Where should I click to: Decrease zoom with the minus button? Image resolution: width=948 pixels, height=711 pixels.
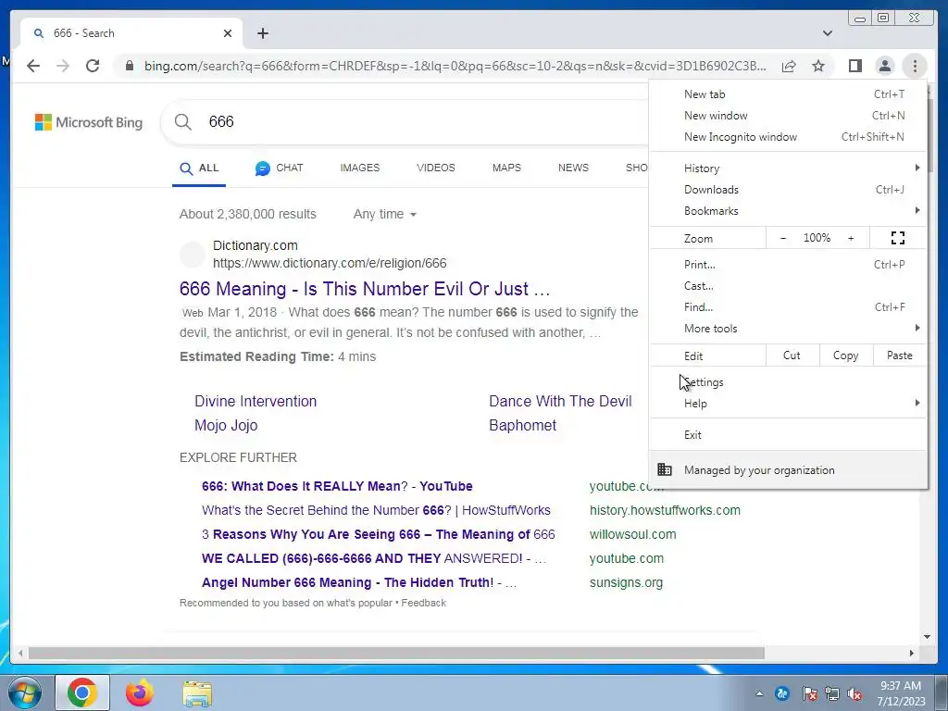point(783,238)
